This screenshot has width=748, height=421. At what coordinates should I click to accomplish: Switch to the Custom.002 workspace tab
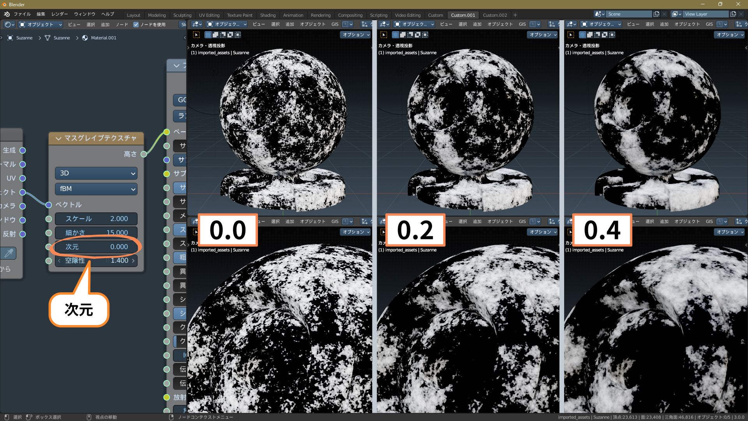[495, 15]
